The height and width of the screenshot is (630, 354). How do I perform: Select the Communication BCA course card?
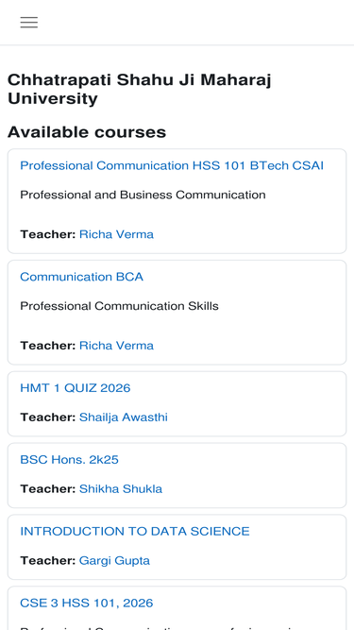pyautogui.click(x=177, y=313)
